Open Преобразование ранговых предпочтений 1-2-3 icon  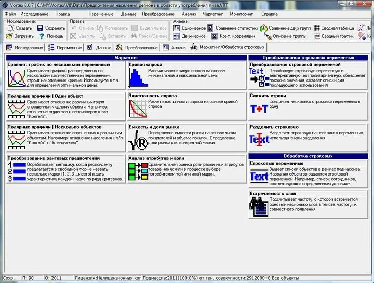17,171
